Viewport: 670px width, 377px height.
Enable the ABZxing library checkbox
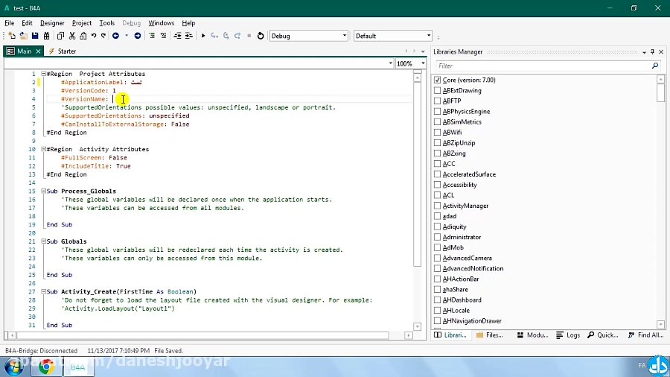(x=438, y=153)
